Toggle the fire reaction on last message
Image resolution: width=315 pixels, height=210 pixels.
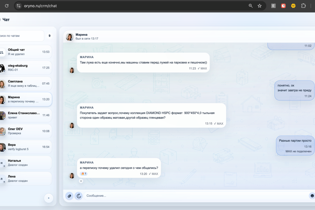coord(84,174)
